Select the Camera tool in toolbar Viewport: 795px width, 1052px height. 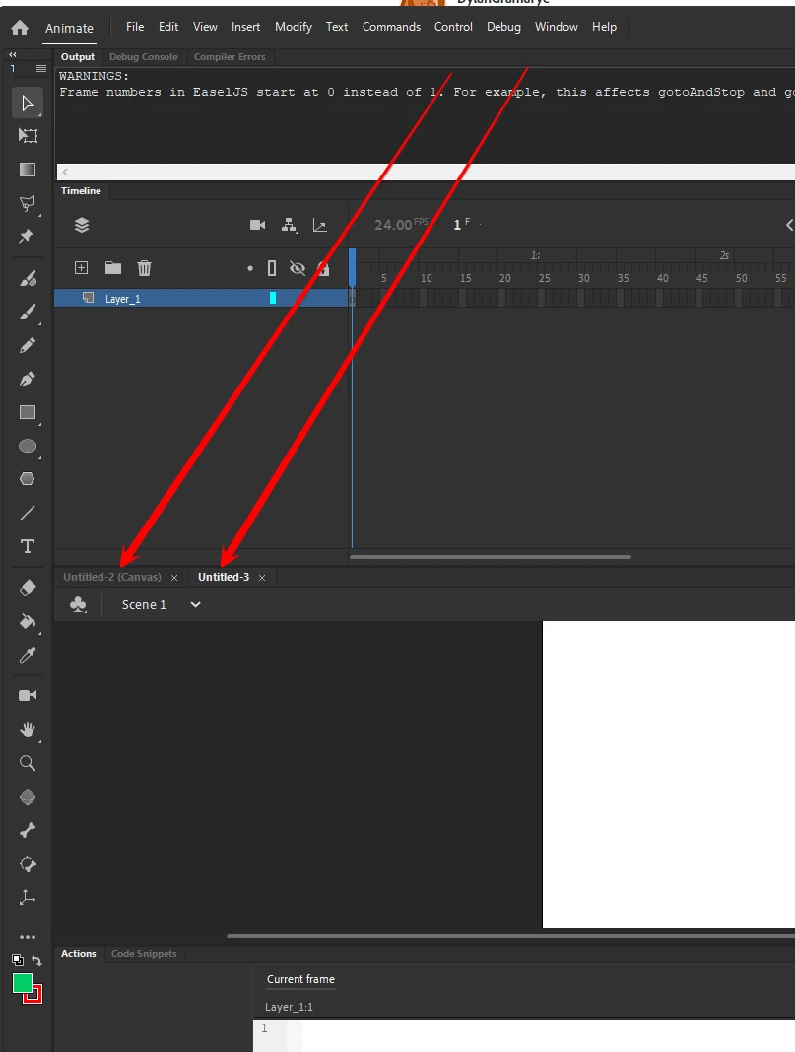click(28, 695)
